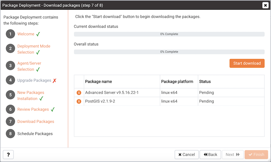271x162 pixels.
Task: Select Advanced Server v9.5.16.22-1 cell
Action: click(x=122, y=93)
